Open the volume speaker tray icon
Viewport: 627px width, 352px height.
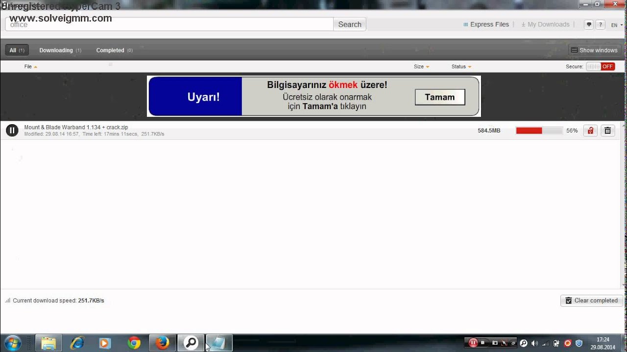coord(534,343)
